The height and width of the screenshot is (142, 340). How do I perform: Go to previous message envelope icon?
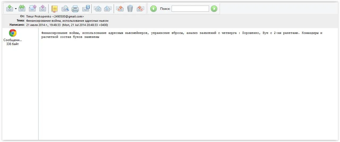point(97,9)
